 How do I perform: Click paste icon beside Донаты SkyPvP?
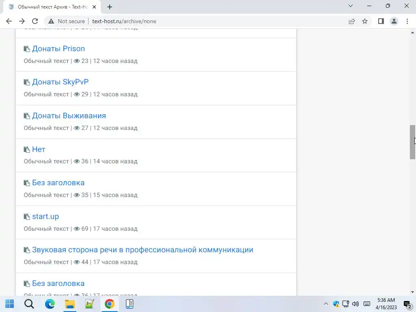27,82
